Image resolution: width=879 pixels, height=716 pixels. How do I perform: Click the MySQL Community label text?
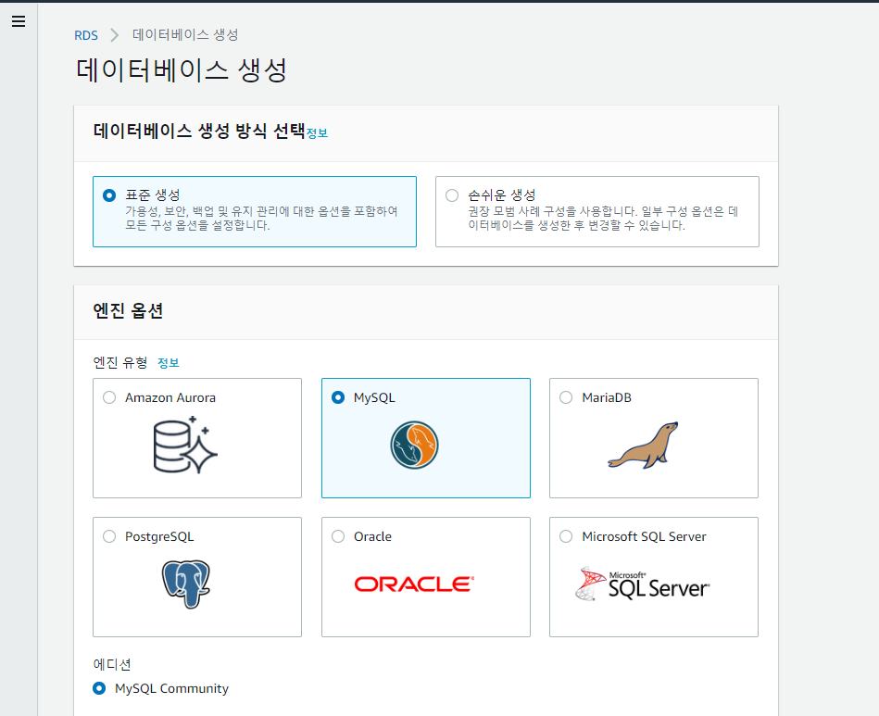[x=171, y=688]
